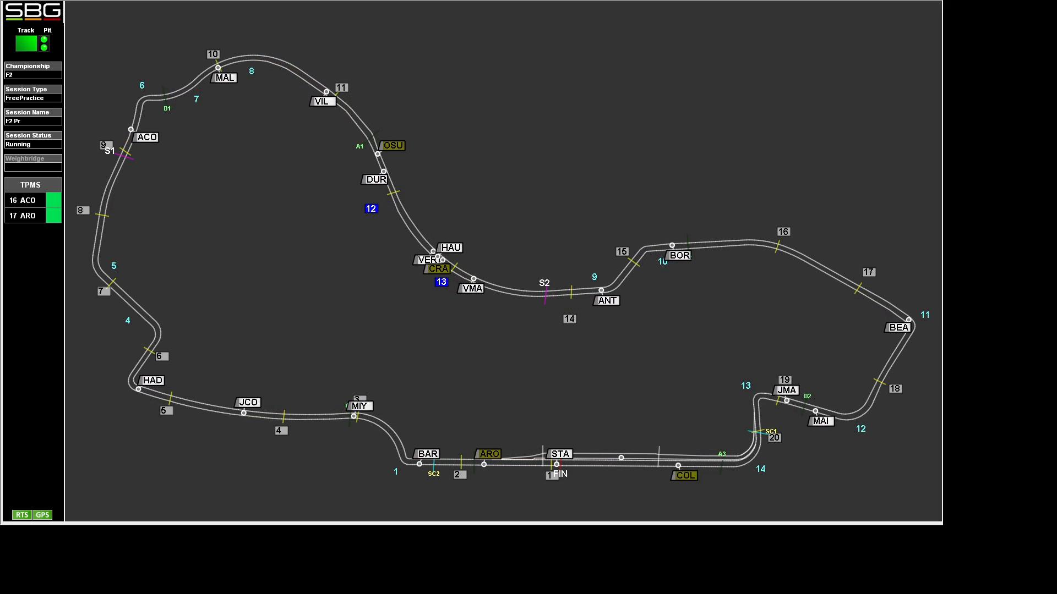This screenshot has height=594, width=1057.
Task: Click the Pit light indicator
Action: pyautogui.click(x=44, y=43)
